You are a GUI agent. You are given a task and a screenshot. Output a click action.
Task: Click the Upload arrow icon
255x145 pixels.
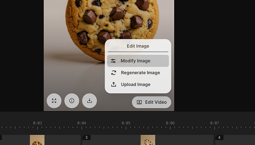click(114, 85)
